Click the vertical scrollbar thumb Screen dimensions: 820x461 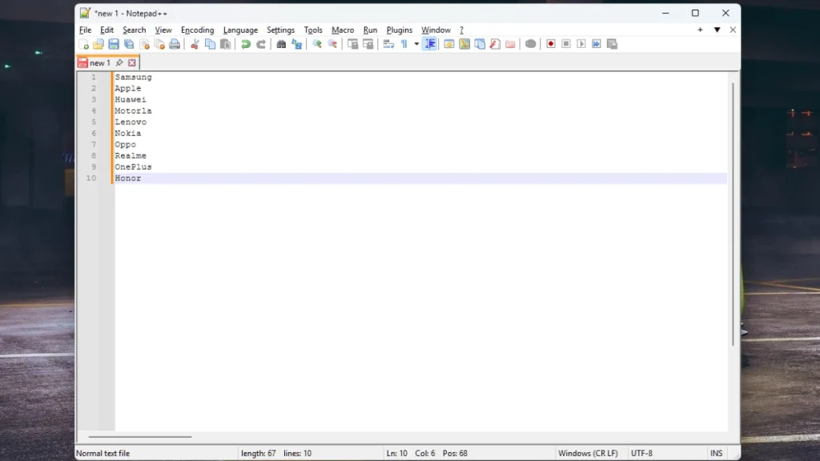click(x=734, y=214)
